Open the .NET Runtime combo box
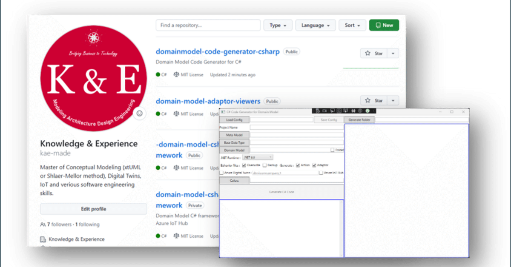 (x=258, y=157)
